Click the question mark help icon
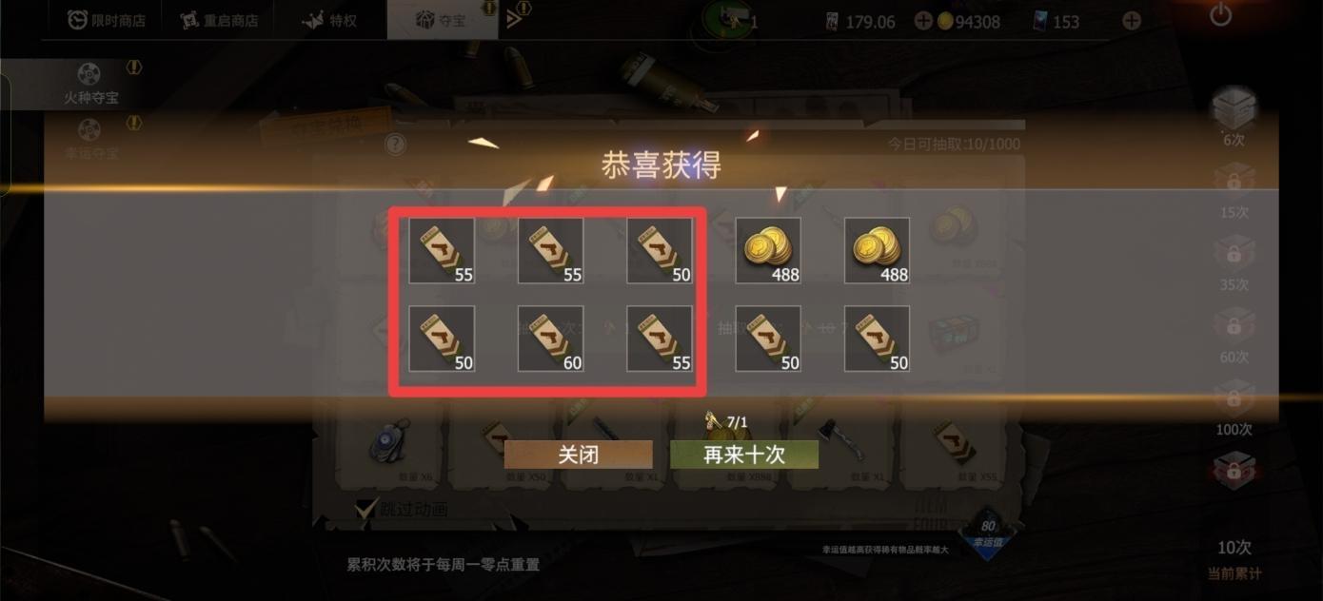The height and width of the screenshot is (601, 1323). [x=395, y=145]
